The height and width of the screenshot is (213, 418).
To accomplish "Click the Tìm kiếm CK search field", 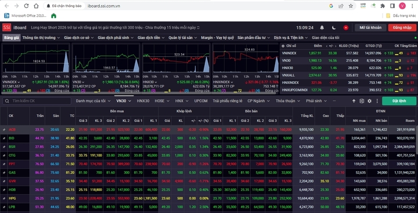I will point(37,101).
